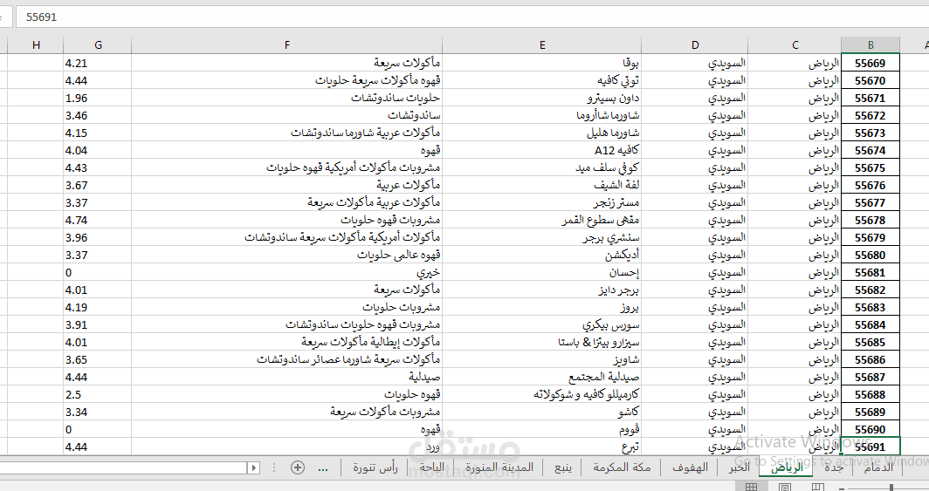929x491 pixels.
Task: Select the category cell ورد
Action: click(x=286, y=447)
